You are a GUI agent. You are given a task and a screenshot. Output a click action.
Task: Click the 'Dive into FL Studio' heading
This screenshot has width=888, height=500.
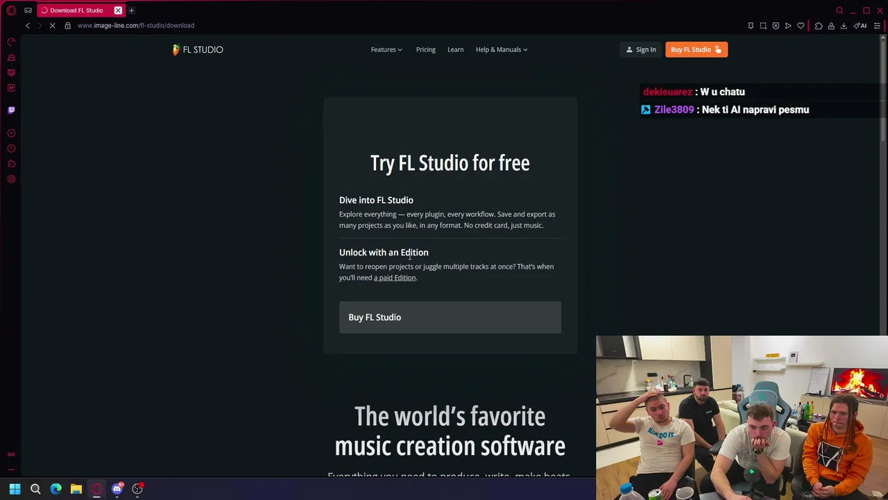pos(376,200)
